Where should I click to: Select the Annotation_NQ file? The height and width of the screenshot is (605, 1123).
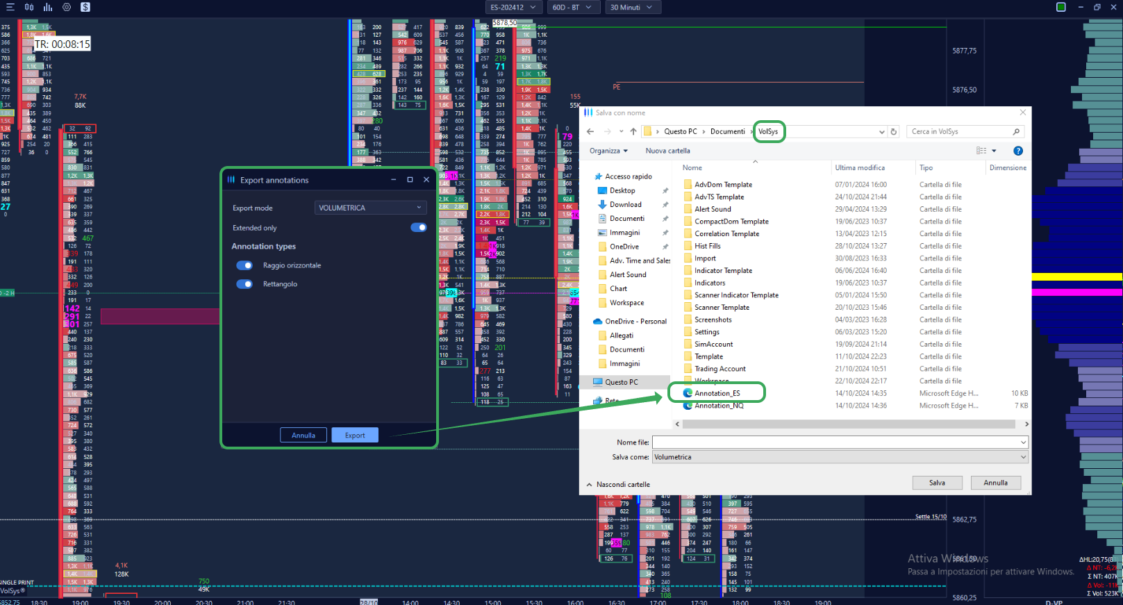pyautogui.click(x=719, y=406)
